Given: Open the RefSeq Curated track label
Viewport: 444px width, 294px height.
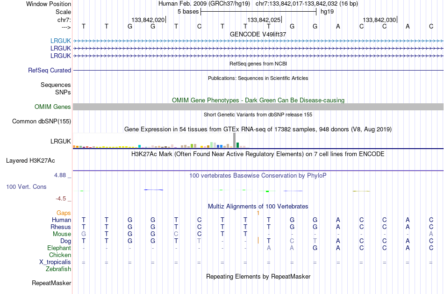Looking at the screenshot, I should tap(50, 70).
